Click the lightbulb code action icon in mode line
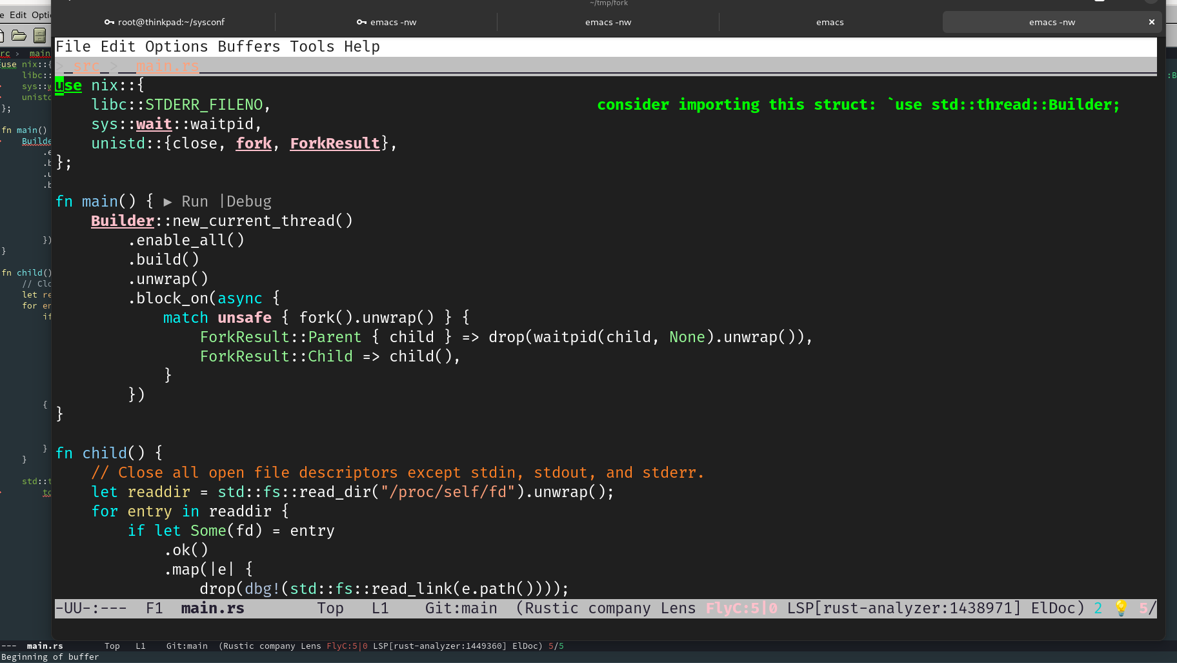 [x=1121, y=608]
